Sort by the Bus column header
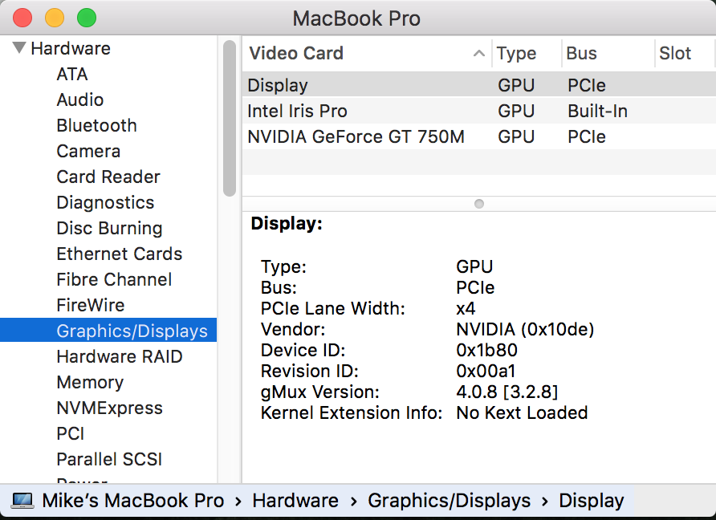The width and height of the screenshot is (716, 520). coord(581,53)
